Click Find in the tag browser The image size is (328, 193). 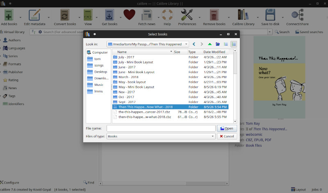point(89,182)
